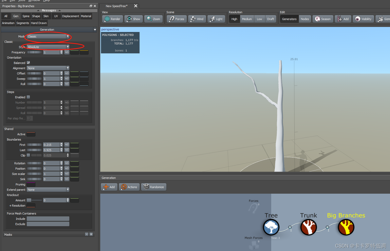Open the Extend parent dropdown
This screenshot has height=251, width=390.
pyautogui.click(x=48, y=190)
